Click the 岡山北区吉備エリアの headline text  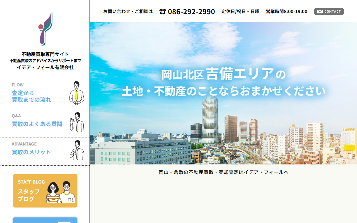224,74
